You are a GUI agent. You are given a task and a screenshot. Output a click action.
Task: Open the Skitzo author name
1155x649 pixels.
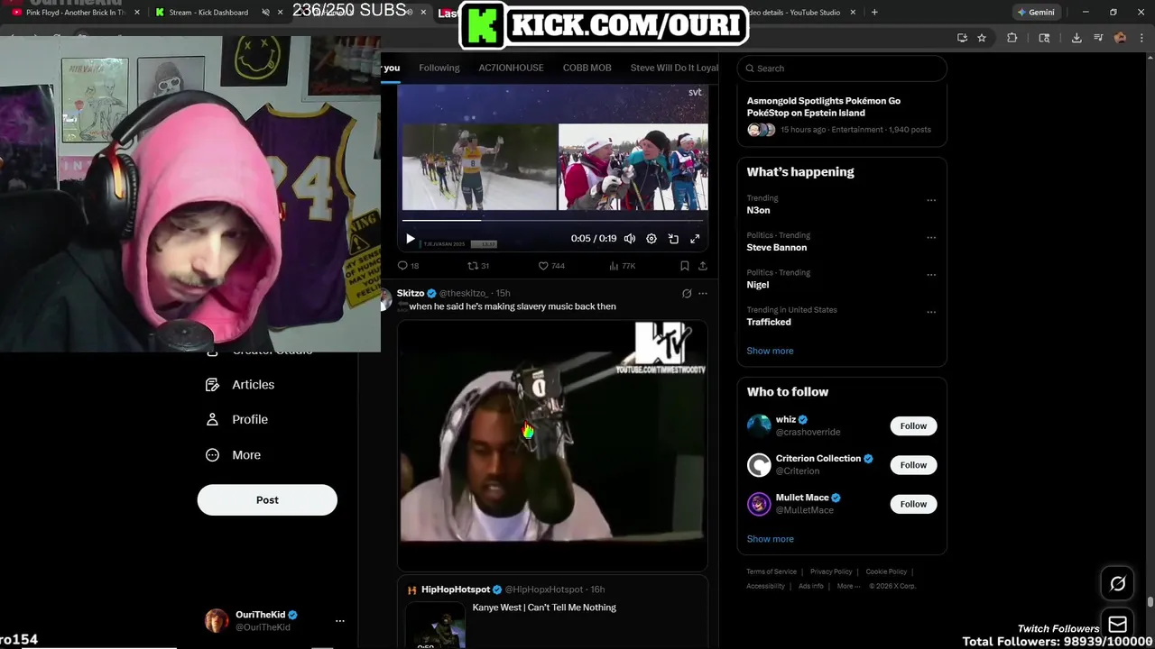(411, 293)
